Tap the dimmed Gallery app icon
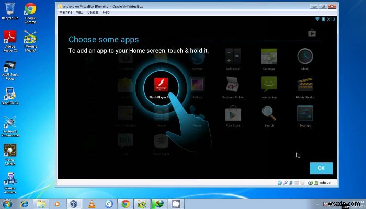Viewport: 366px width, 209px height. (x=197, y=85)
